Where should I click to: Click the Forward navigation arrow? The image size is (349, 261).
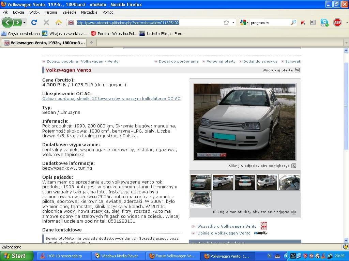(17, 22)
